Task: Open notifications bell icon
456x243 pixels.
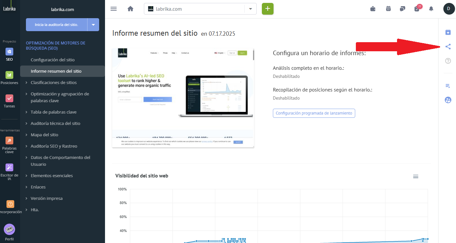Action: [431, 9]
